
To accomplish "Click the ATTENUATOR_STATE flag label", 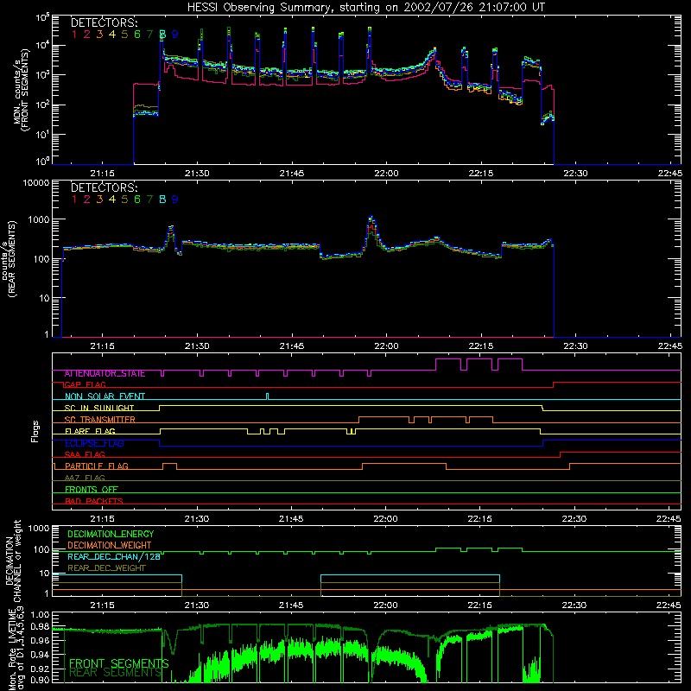I will [x=105, y=374].
